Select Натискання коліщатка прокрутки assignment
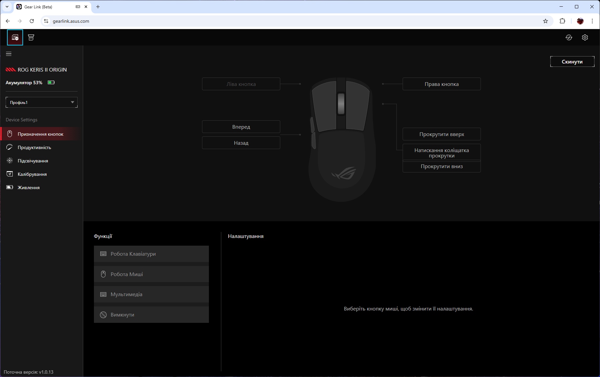The width and height of the screenshot is (600, 377). point(442,153)
